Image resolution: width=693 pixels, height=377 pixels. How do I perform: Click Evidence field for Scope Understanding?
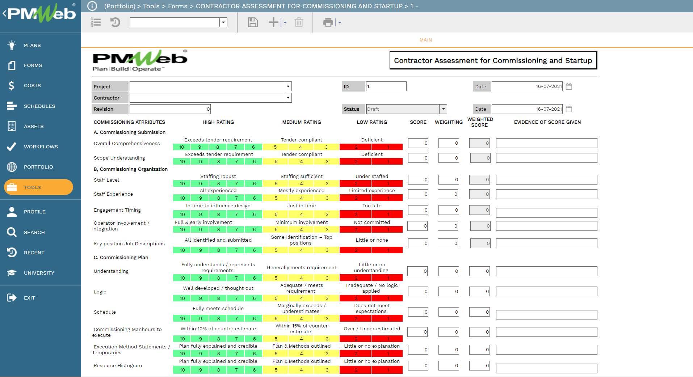pyautogui.click(x=546, y=158)
